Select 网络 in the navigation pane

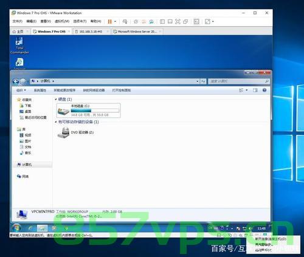click(x=23, y=176)
